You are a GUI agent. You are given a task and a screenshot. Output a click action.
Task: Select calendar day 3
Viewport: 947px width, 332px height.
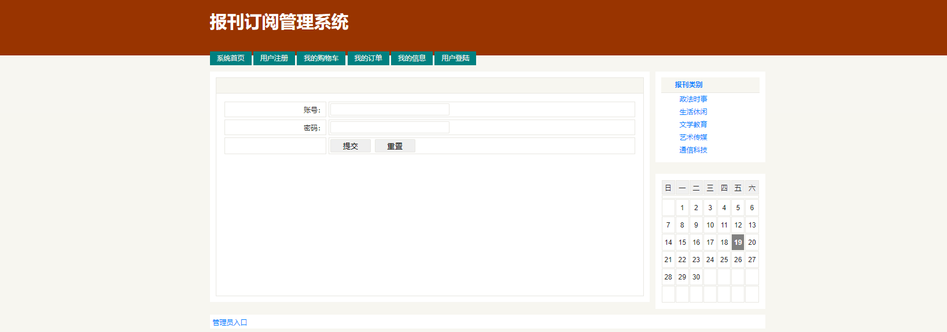pos(710,208)
